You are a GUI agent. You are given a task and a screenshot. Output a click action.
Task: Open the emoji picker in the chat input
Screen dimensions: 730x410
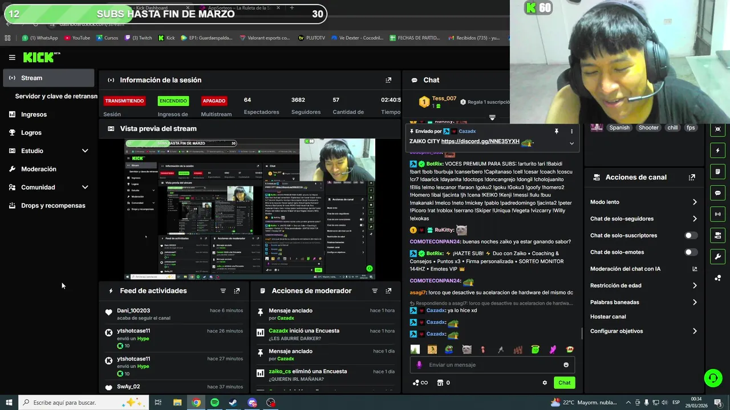click(x=566, y=365)
